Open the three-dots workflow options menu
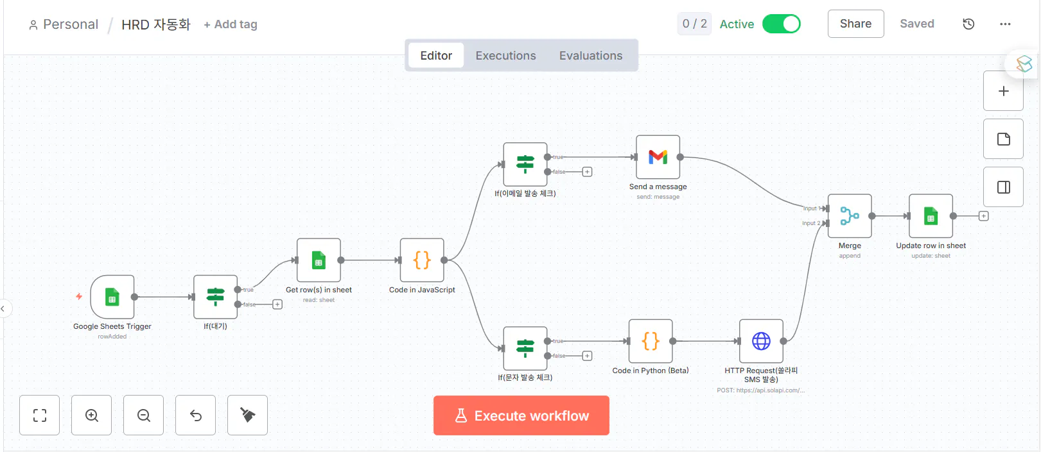 point(1005,24)
